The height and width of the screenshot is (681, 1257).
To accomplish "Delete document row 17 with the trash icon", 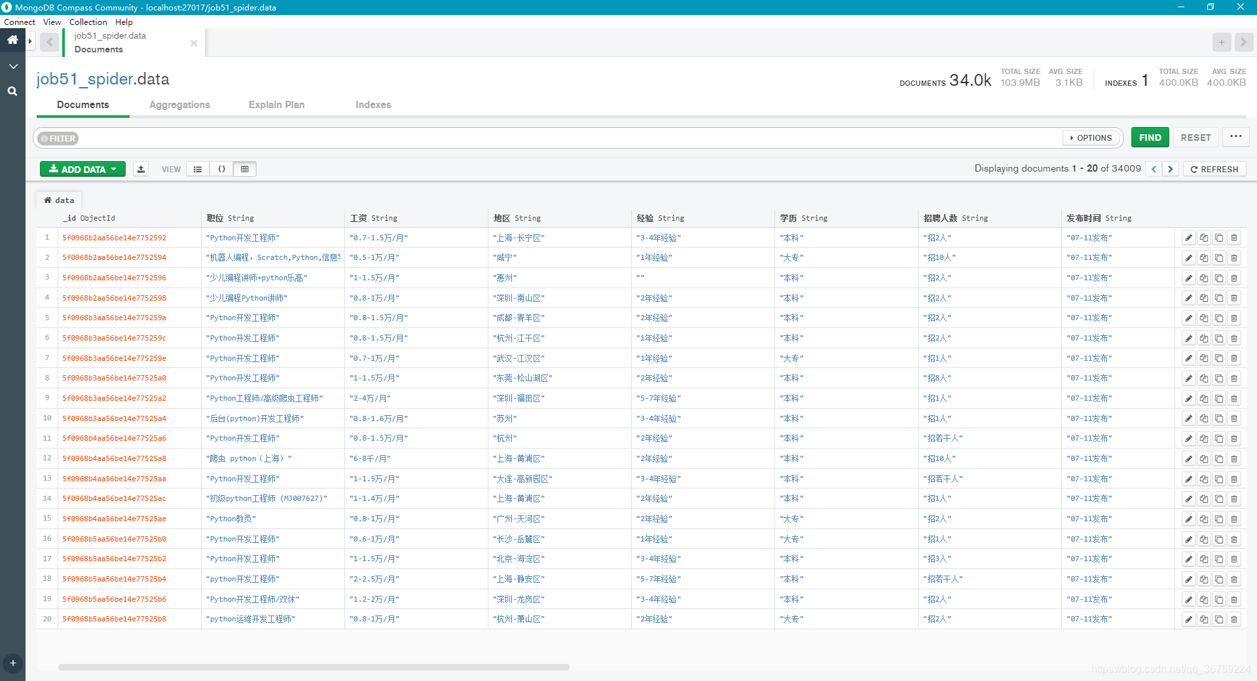I will (x=1234, y=559).
